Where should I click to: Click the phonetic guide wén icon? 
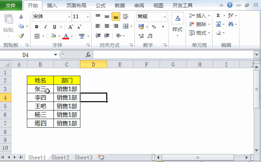(x=82, y=36)
